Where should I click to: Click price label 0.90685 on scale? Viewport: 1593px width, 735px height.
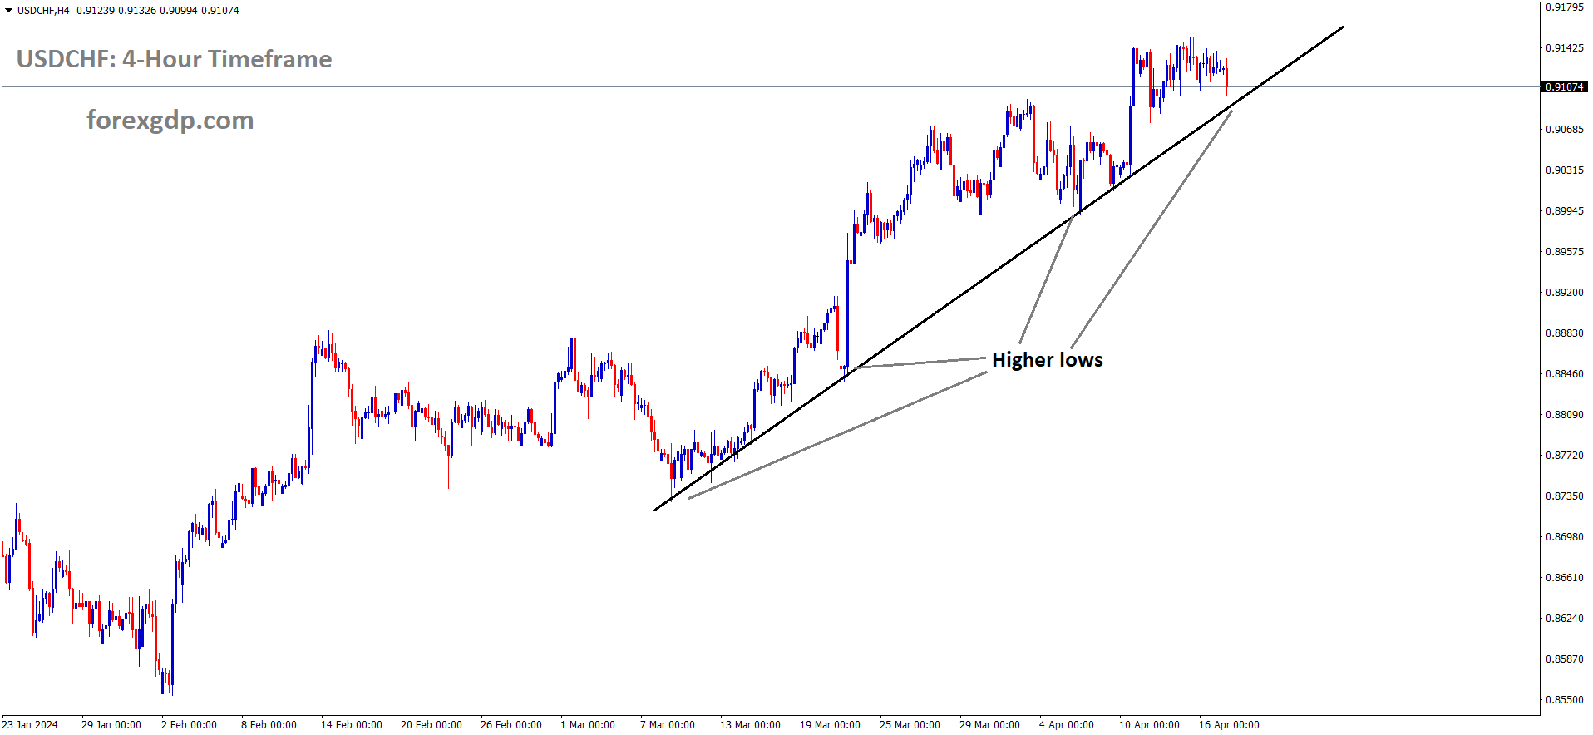pyautogui.click(x=1564, y=130)
